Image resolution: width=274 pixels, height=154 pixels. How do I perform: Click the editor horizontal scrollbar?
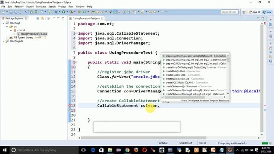(144, 138)
